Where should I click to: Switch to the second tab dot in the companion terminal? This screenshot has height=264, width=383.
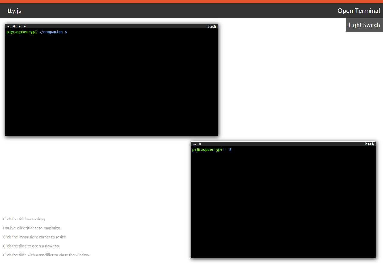[x=19, y=27]
